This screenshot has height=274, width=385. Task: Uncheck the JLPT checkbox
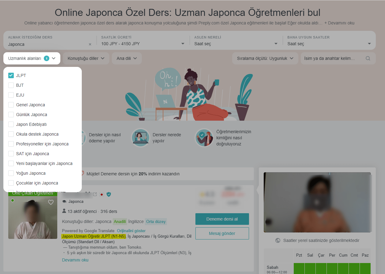pos(11,75)
